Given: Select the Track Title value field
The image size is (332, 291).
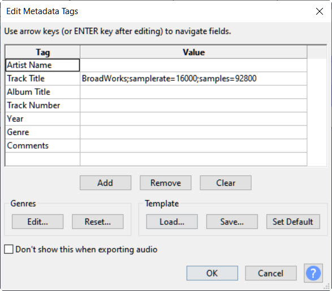Looking at the screenshot, I should click(193, 79).
